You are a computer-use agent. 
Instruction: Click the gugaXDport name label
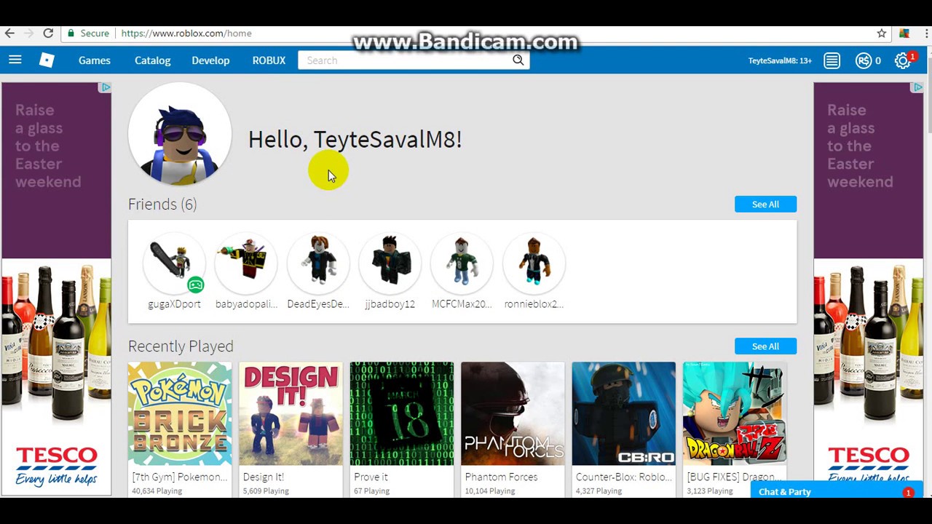pyautogui.click(x=174, y=304)
